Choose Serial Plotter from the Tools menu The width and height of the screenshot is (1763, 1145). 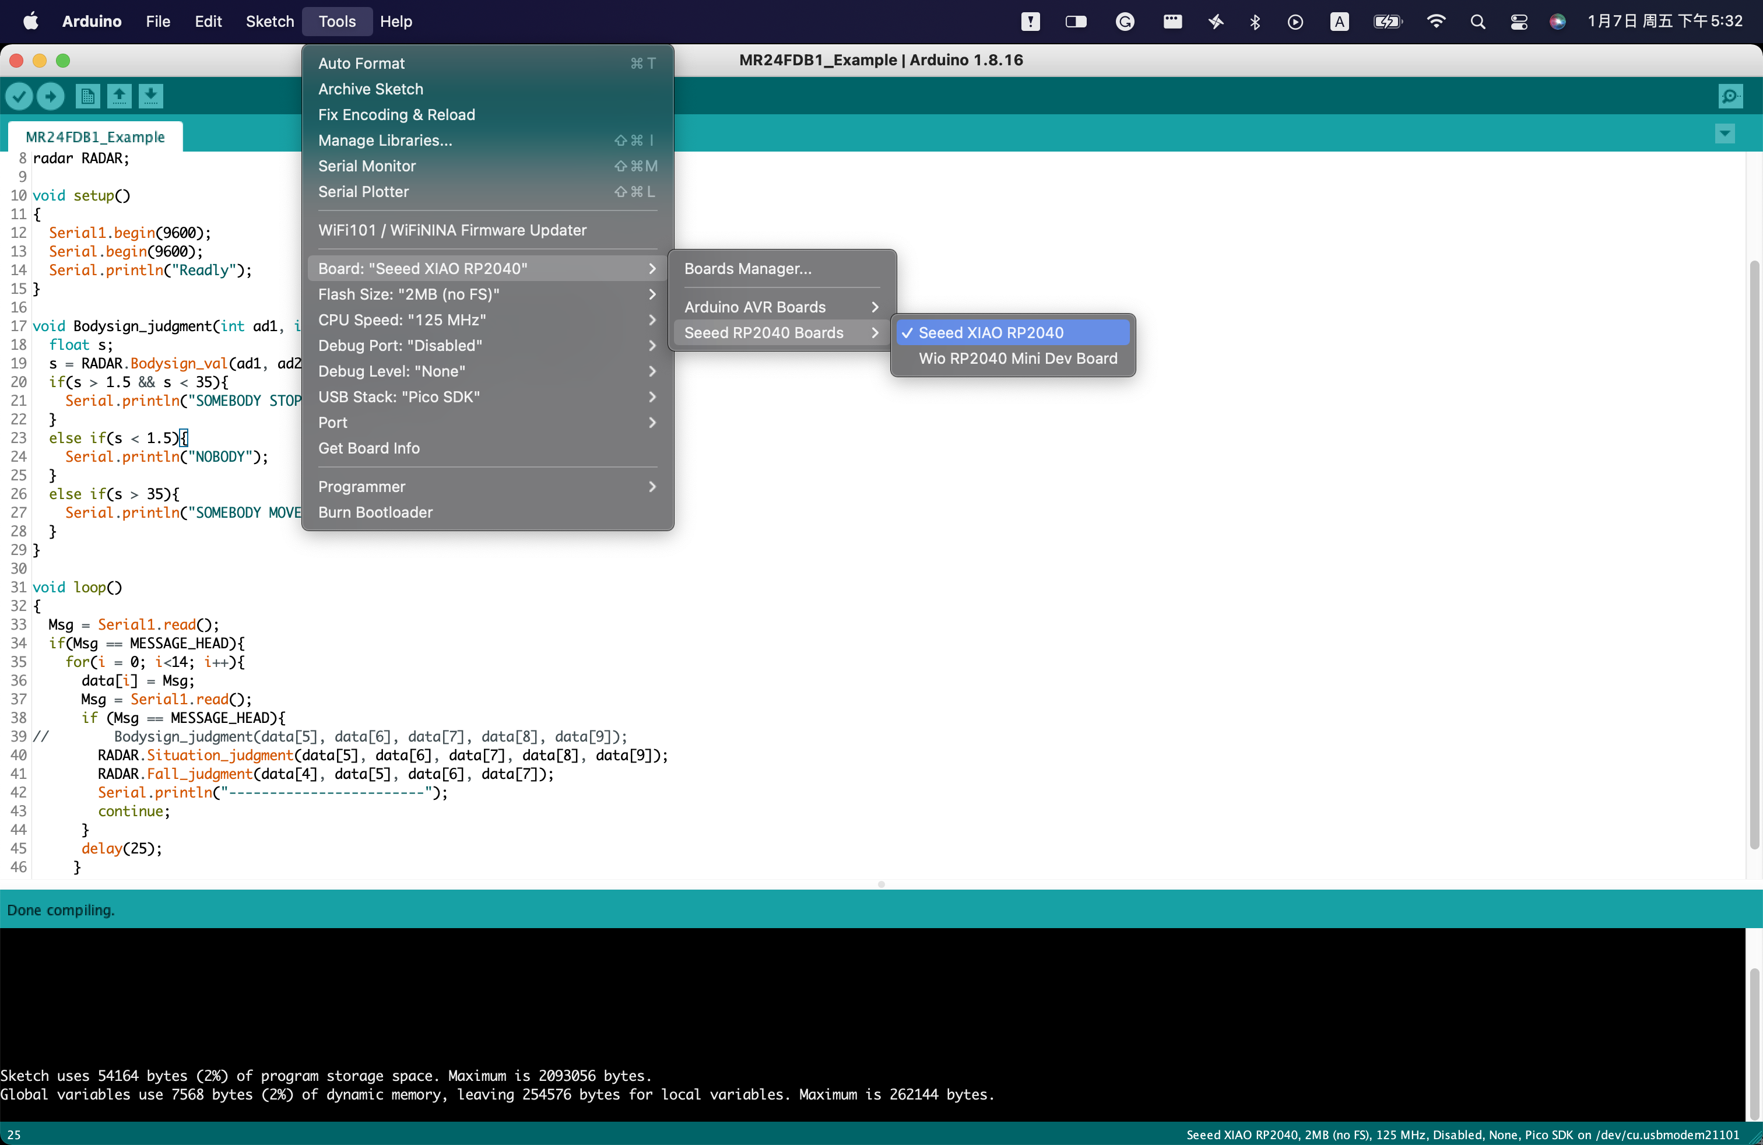363,192
